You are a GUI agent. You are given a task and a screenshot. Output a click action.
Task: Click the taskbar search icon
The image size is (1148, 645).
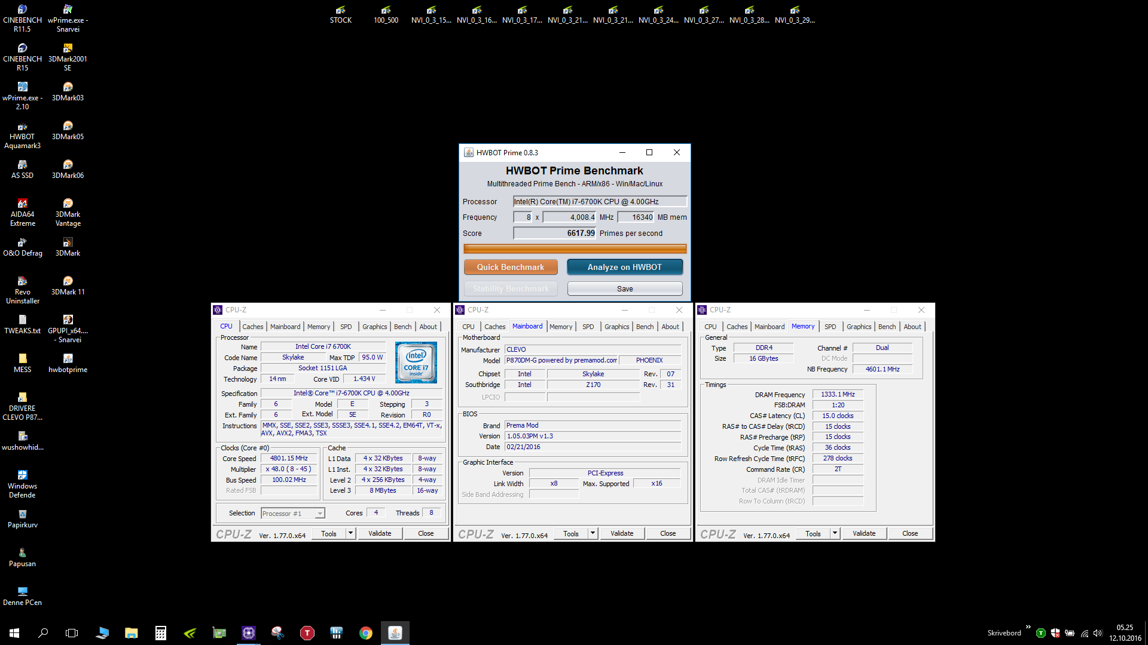[x=43, y=632]
